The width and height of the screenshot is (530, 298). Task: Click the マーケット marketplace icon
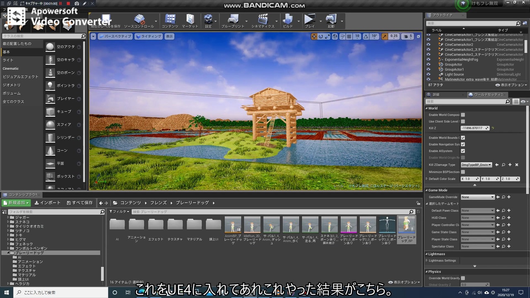[x=190, y=19]
